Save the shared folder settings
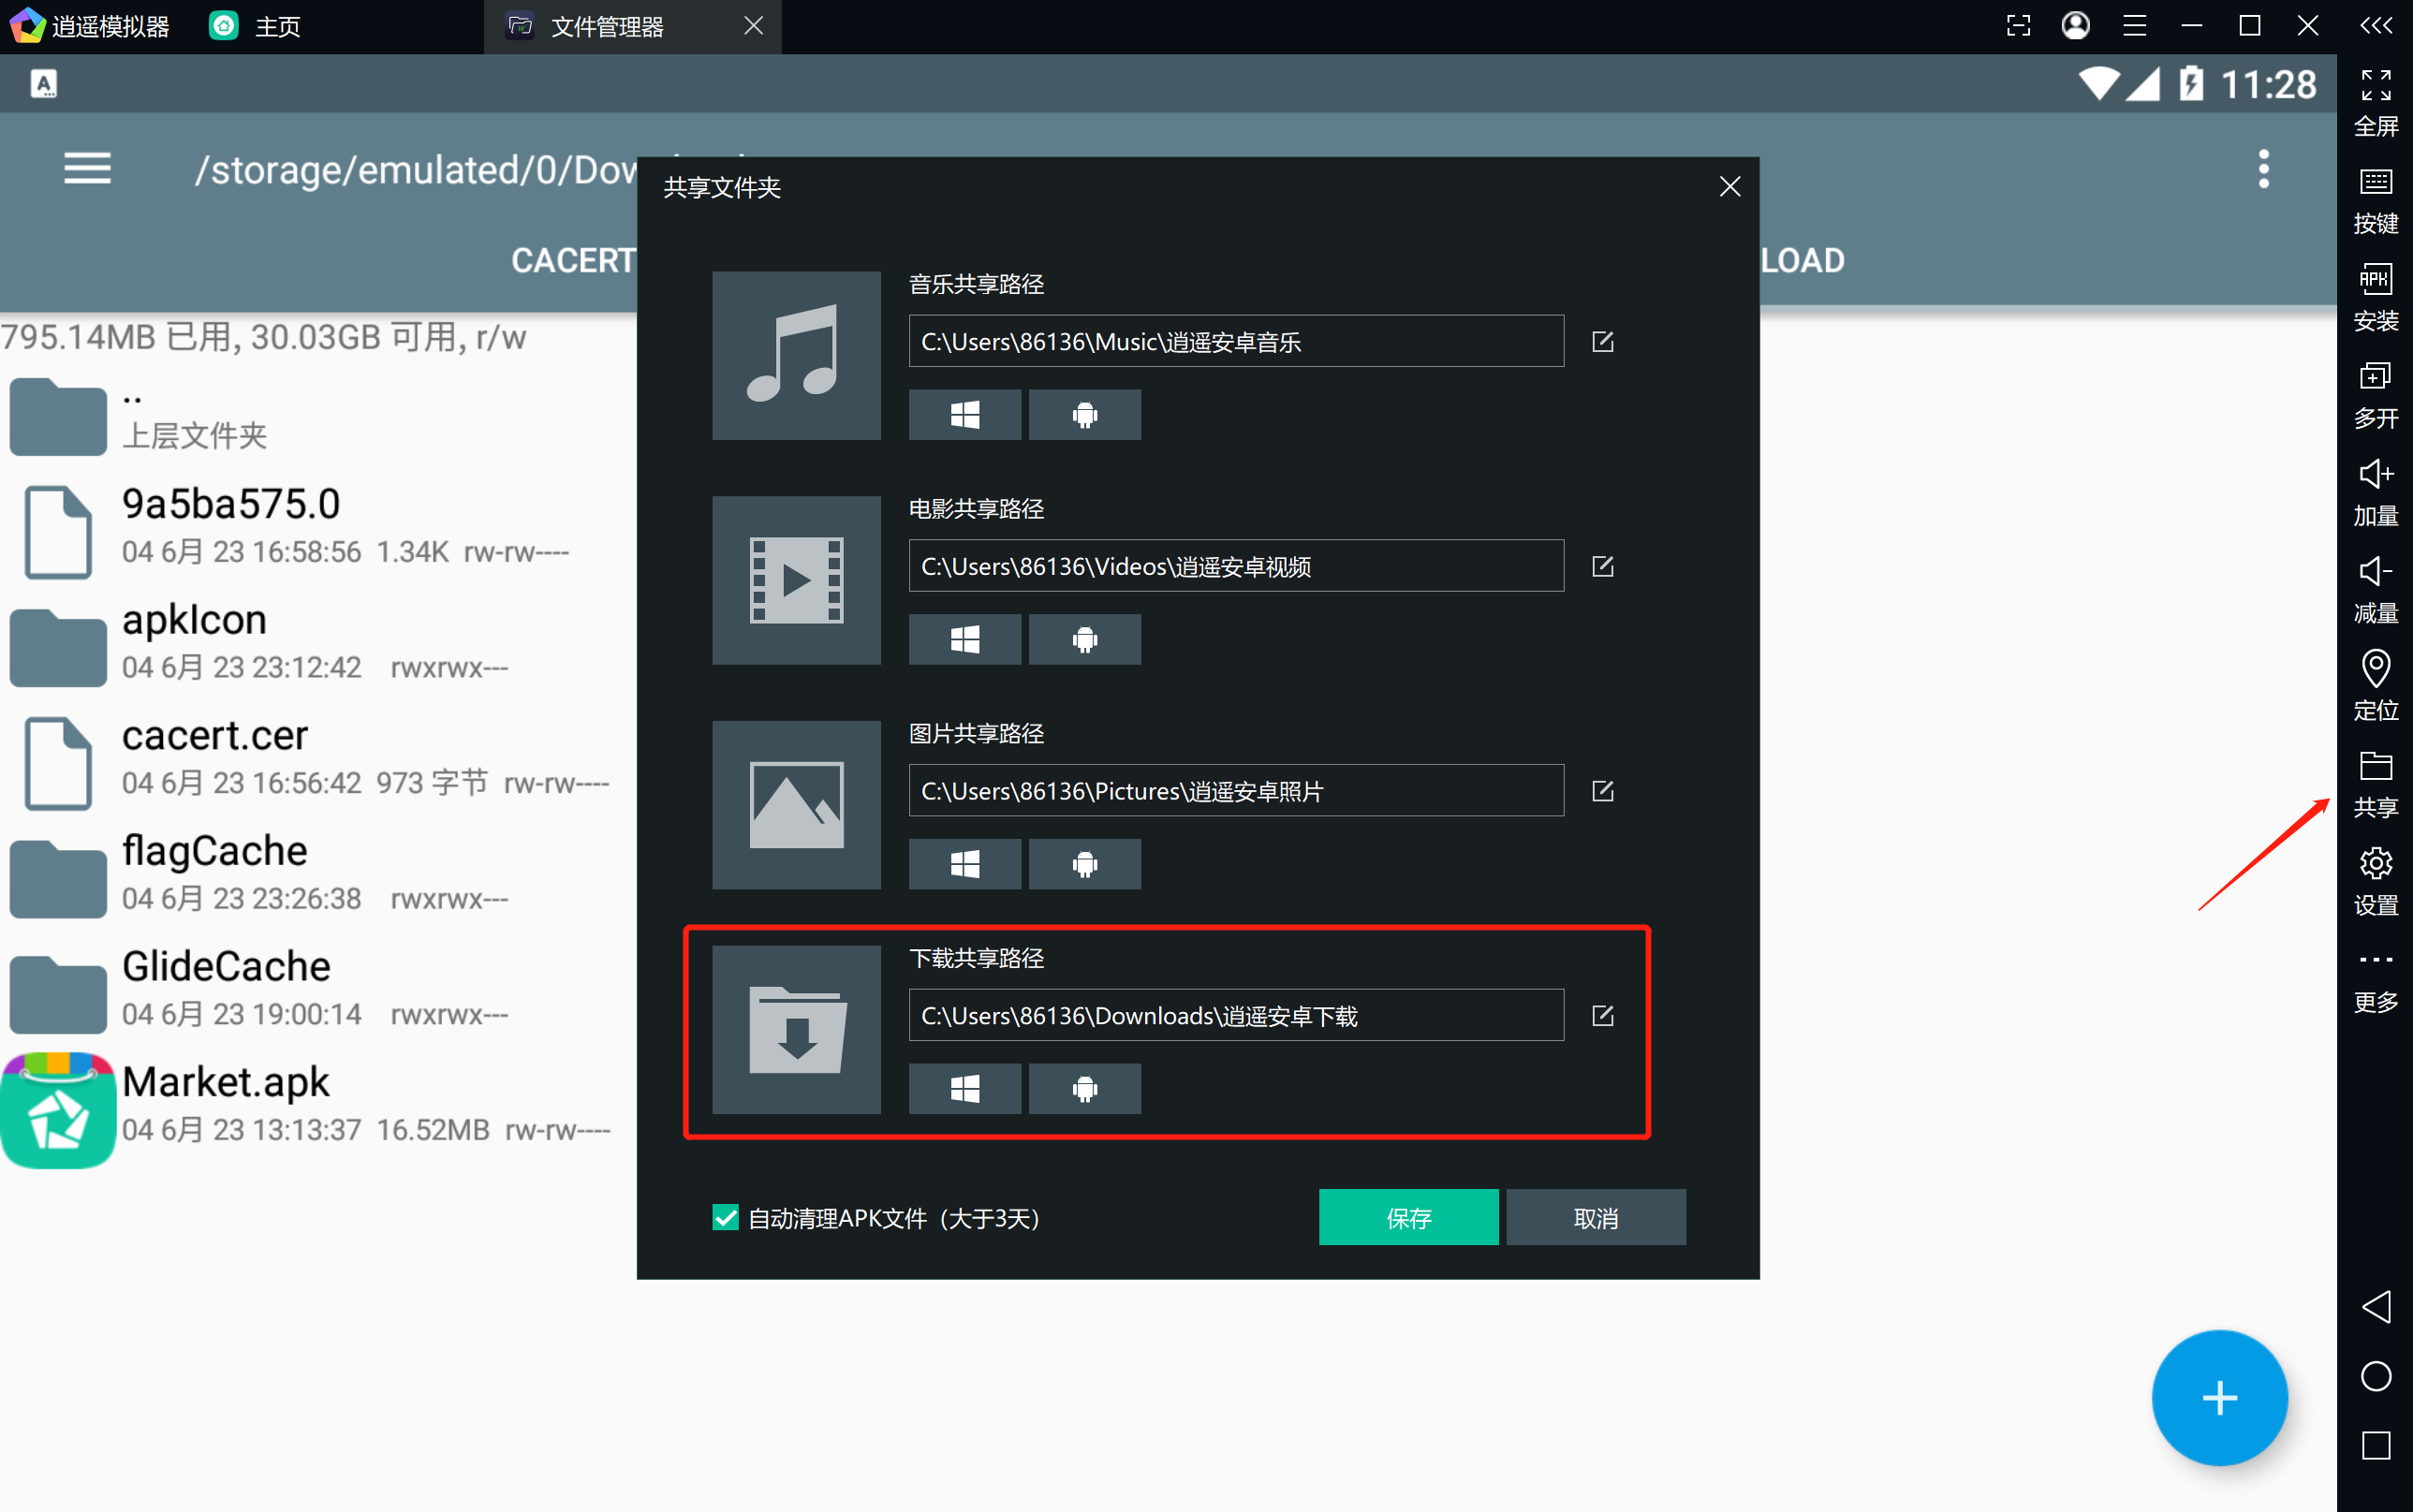 click(x=1408, y=1217)
